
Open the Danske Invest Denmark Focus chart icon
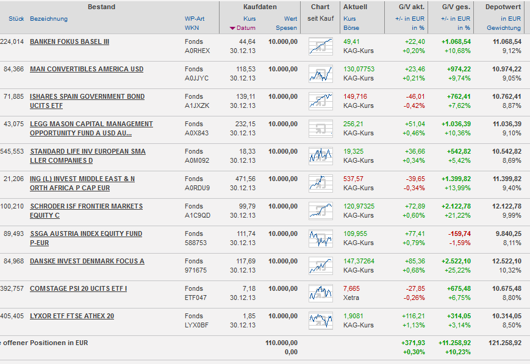321,266
